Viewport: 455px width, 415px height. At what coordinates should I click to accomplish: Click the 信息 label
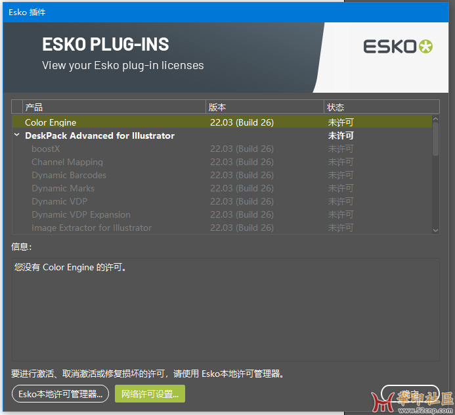point(21,247)
